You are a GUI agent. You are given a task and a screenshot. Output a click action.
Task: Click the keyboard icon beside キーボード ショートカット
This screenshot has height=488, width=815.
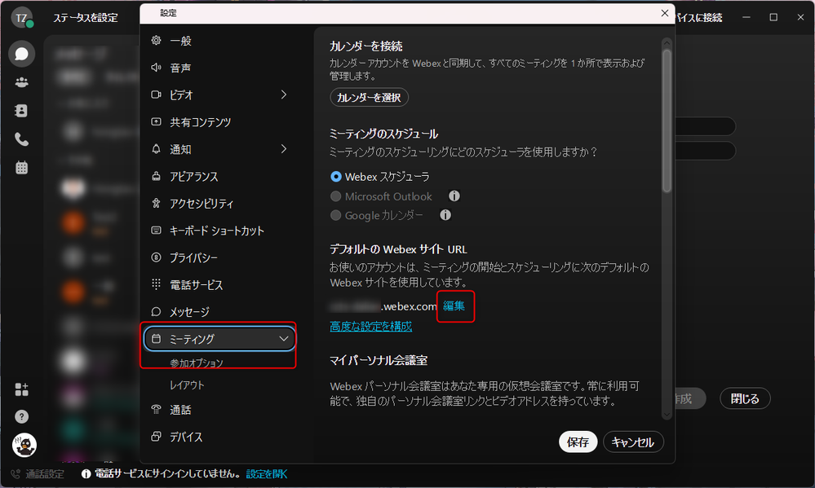[156, 230]
